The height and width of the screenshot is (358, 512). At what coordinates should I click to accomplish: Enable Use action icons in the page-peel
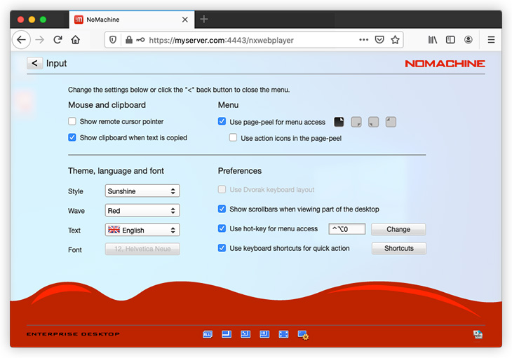point(234,138)
